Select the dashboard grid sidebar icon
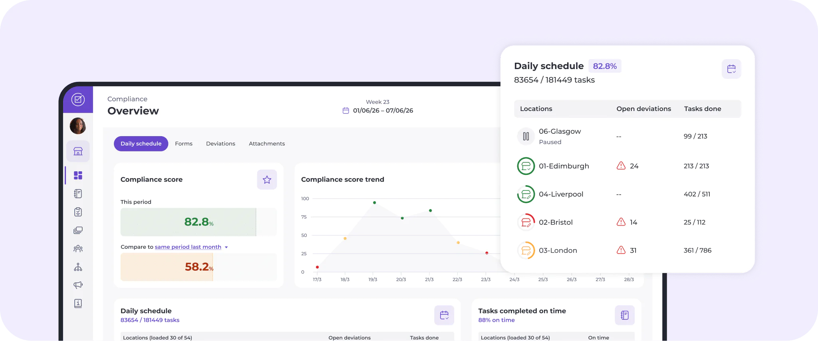The image size is (818, 341). click(x=78, y=175)
